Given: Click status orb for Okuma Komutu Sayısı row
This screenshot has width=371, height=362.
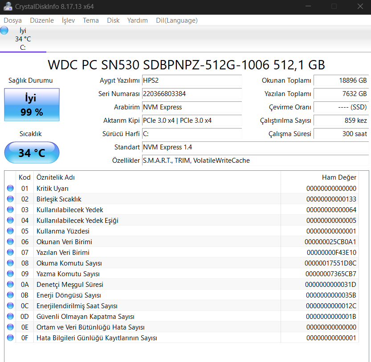Looking at the screenshot, I should 10,263.
